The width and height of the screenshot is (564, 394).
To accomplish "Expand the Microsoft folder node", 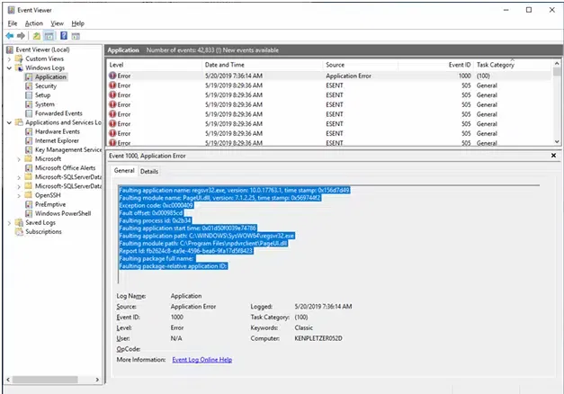I will 19,158.
